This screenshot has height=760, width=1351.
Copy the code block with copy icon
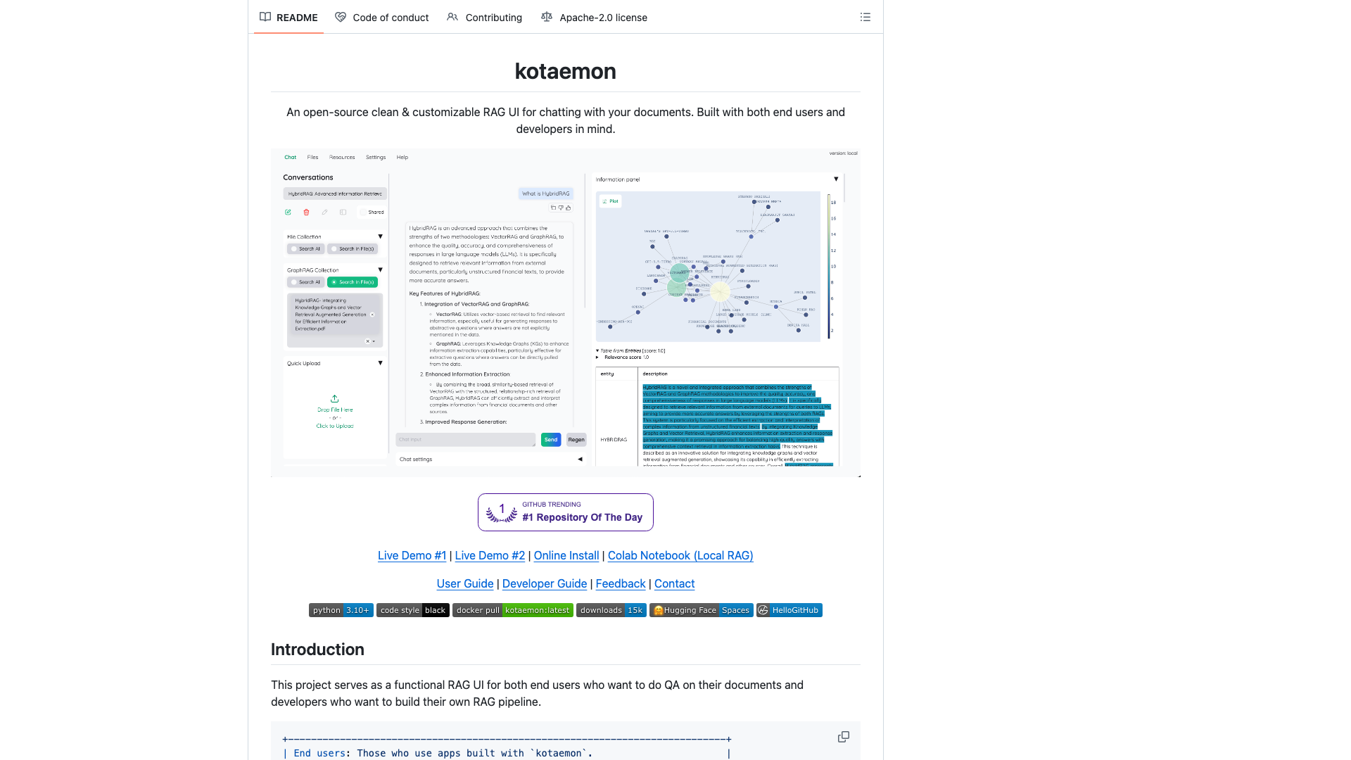click(843, 737)
